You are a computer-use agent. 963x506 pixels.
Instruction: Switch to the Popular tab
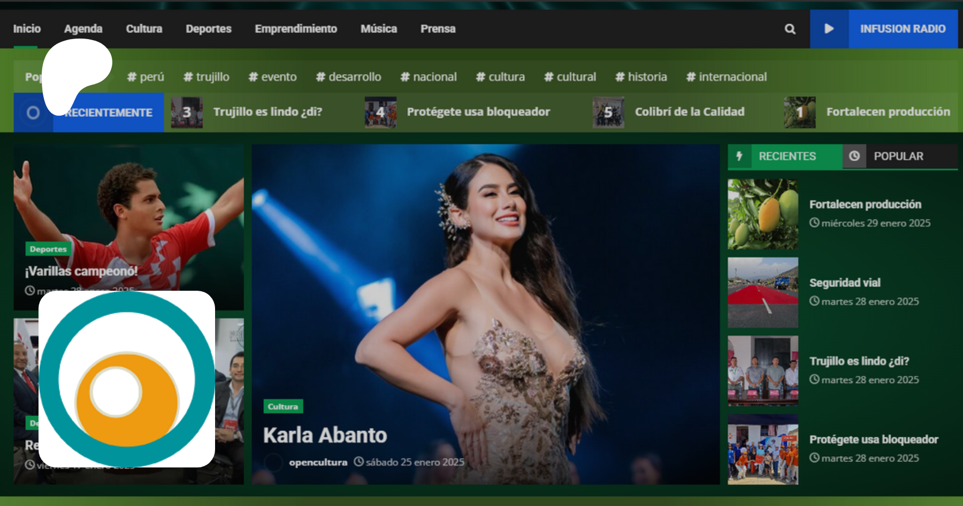coord(898,156)
